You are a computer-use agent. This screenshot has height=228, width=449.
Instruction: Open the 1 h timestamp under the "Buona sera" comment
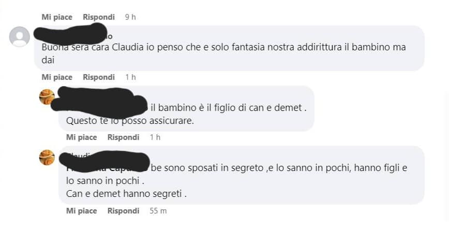pos(130,77)
